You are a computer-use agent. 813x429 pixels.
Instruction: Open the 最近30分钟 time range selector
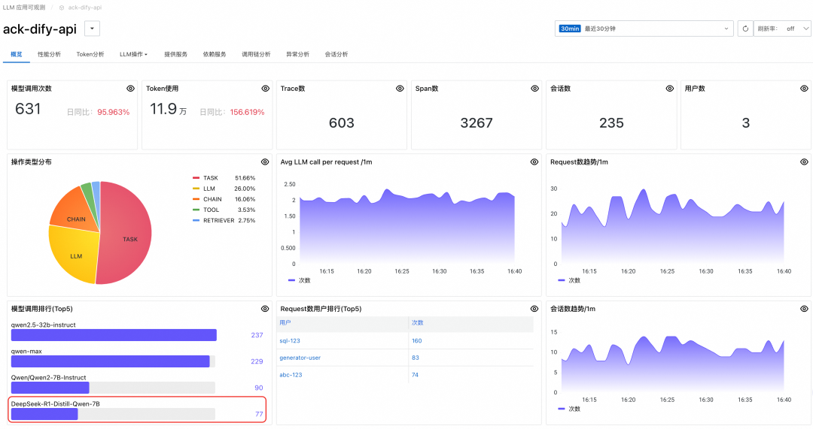(x=644, y=29)
